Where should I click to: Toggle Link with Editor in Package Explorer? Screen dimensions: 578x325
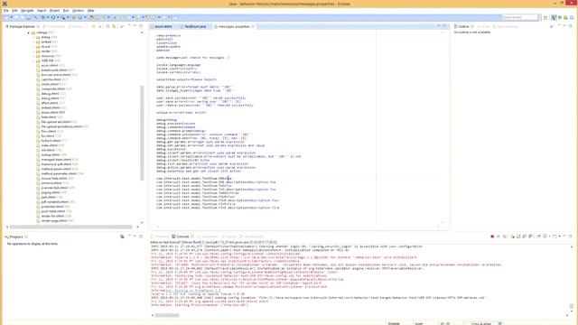tap(114, 26)
